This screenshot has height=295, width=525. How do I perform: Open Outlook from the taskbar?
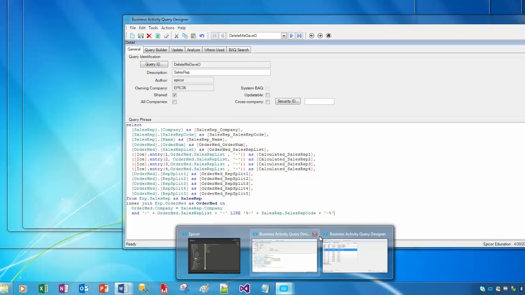(x=84, y=289)
